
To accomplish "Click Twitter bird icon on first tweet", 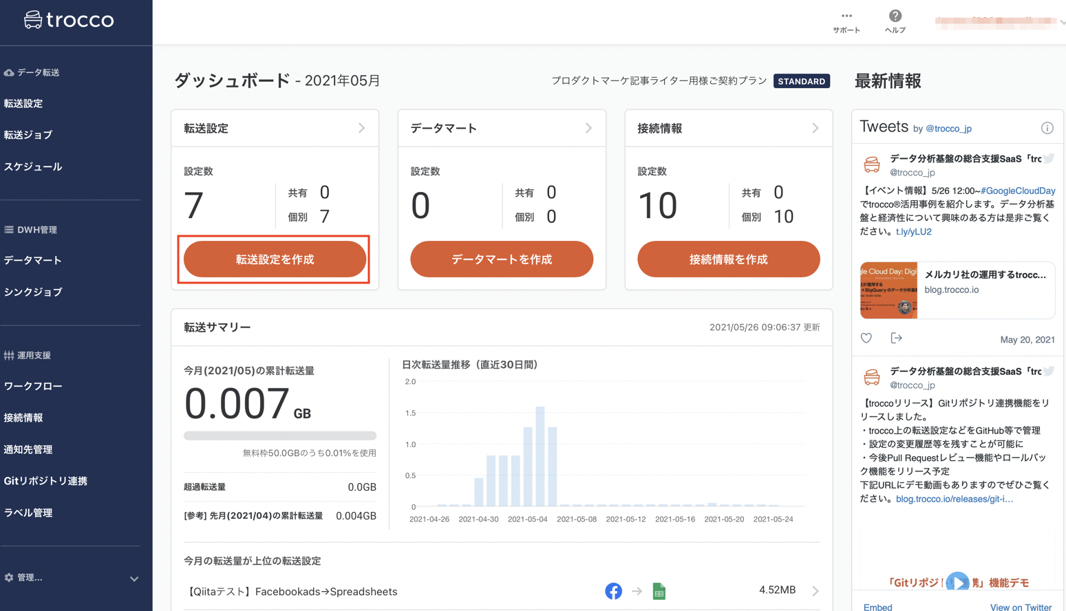I will (x=1048, y=159).
